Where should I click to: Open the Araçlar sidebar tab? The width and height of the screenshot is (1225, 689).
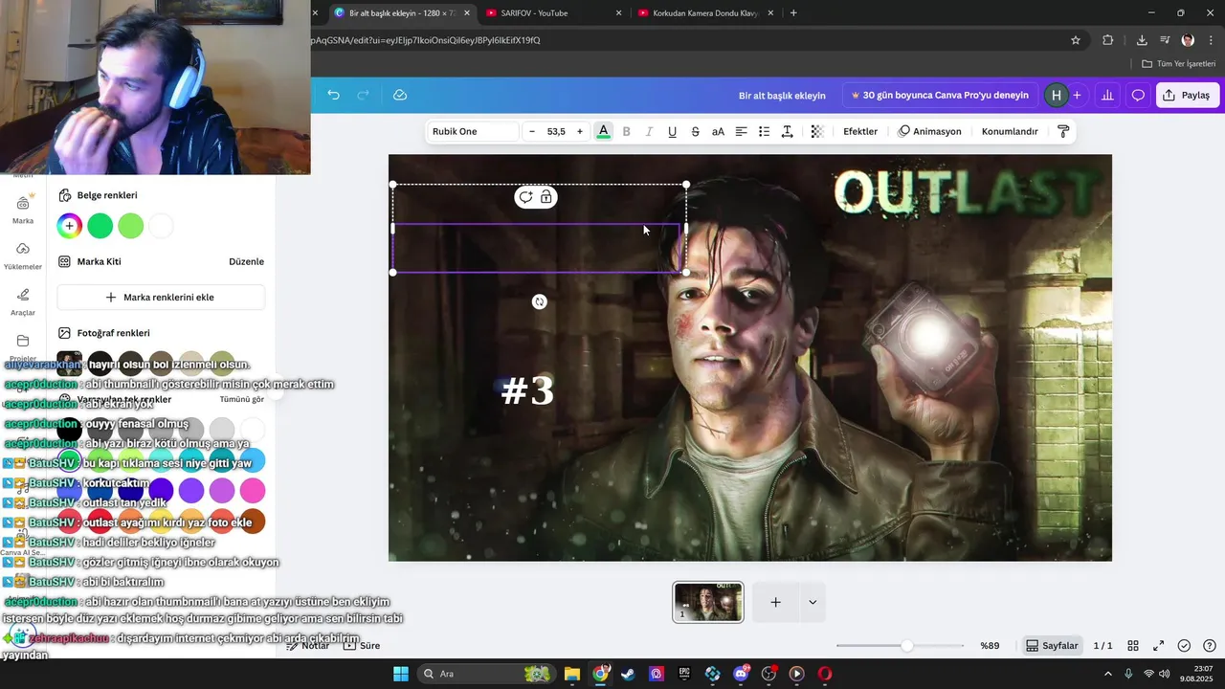tap(23, 301)
